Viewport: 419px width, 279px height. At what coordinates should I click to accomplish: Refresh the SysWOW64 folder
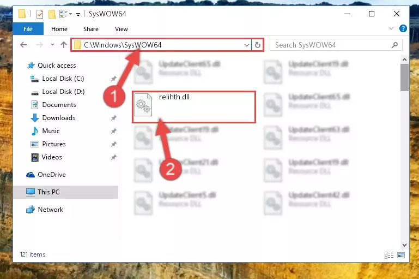[x=258, y=45]
